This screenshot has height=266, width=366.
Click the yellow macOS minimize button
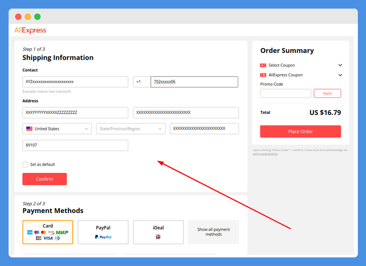pyautogui.click(x=28, y=17)
